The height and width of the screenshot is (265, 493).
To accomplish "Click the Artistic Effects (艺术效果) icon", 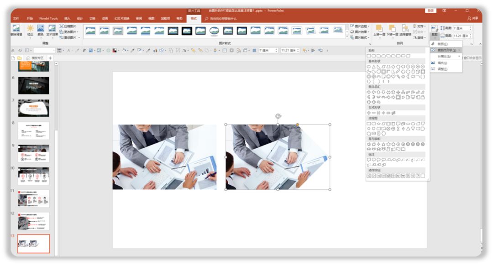I will point(52,30).
